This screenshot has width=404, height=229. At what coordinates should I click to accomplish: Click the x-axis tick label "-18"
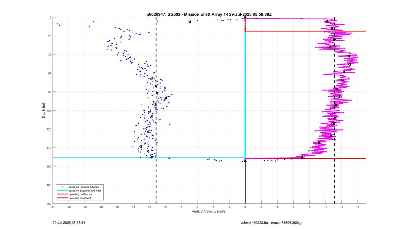(101, 207)
